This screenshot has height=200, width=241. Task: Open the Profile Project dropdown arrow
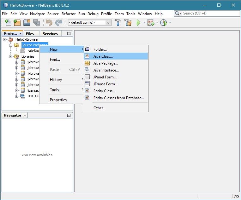pos(170,22)
